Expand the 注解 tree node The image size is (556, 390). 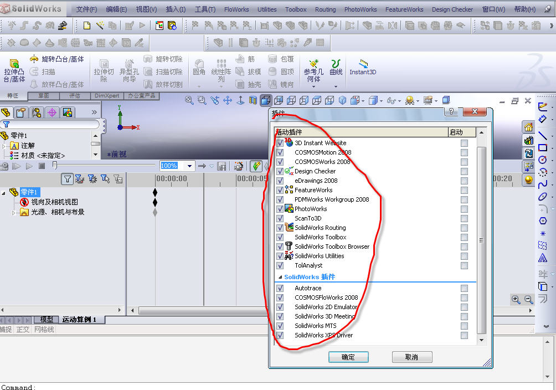(4, 146)
